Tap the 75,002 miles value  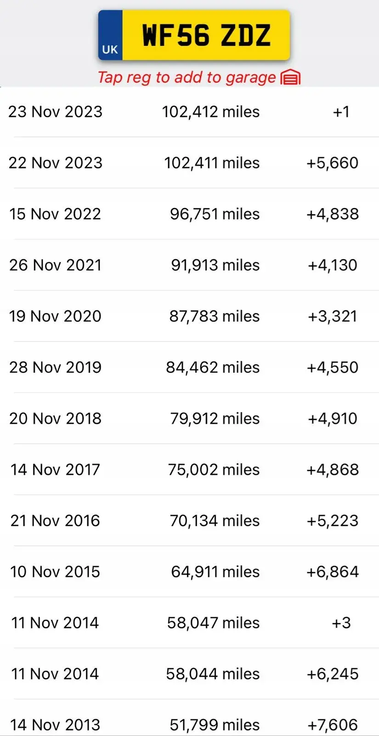(214, 469)
